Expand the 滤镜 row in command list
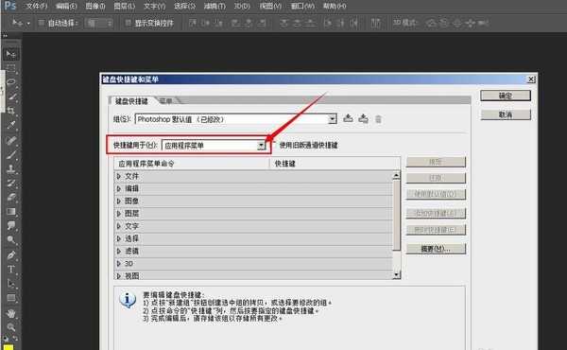 (119, 251)
